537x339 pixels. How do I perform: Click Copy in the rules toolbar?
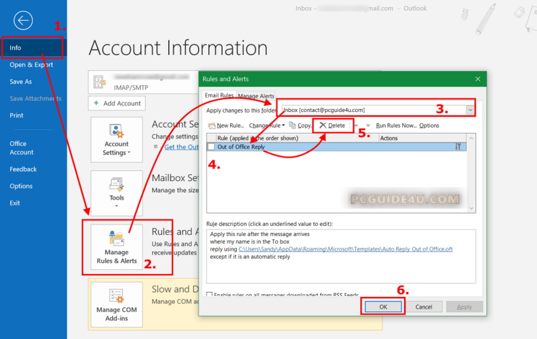[x=300, y=126]
